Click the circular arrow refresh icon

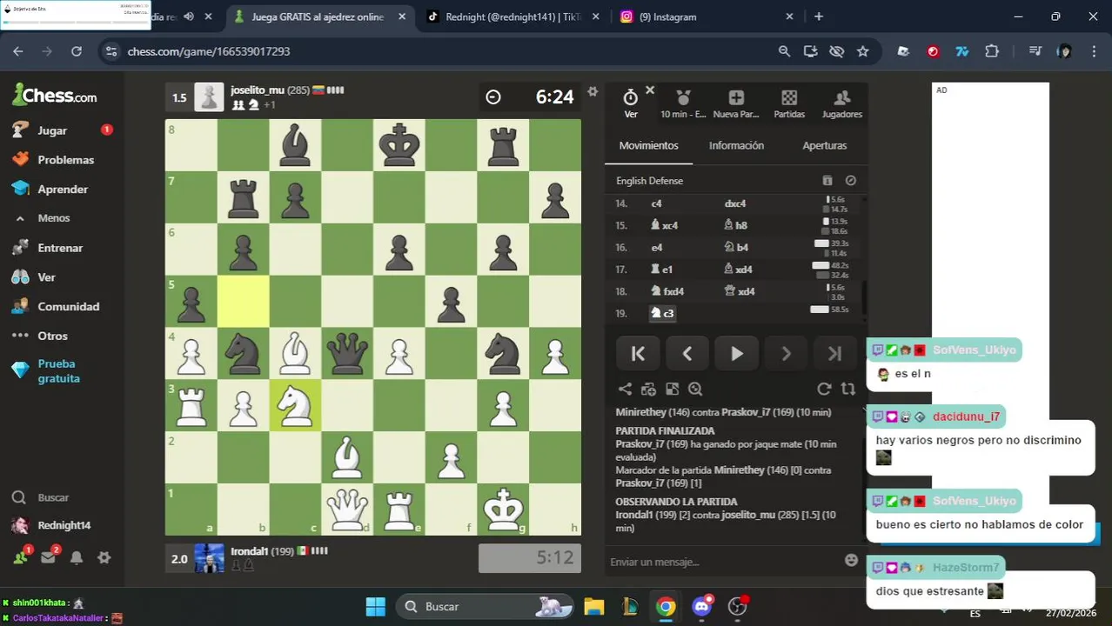(x=824, y=390)
